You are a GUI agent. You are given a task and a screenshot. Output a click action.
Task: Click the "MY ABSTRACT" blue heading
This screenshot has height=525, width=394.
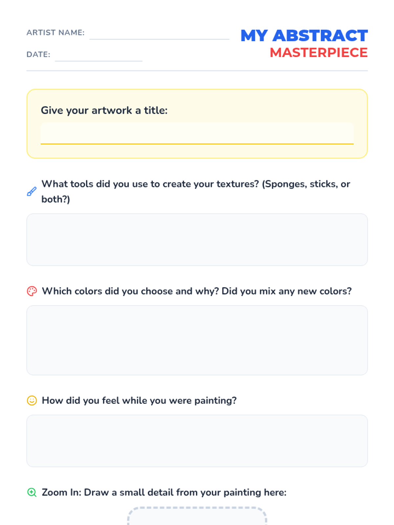304,35
